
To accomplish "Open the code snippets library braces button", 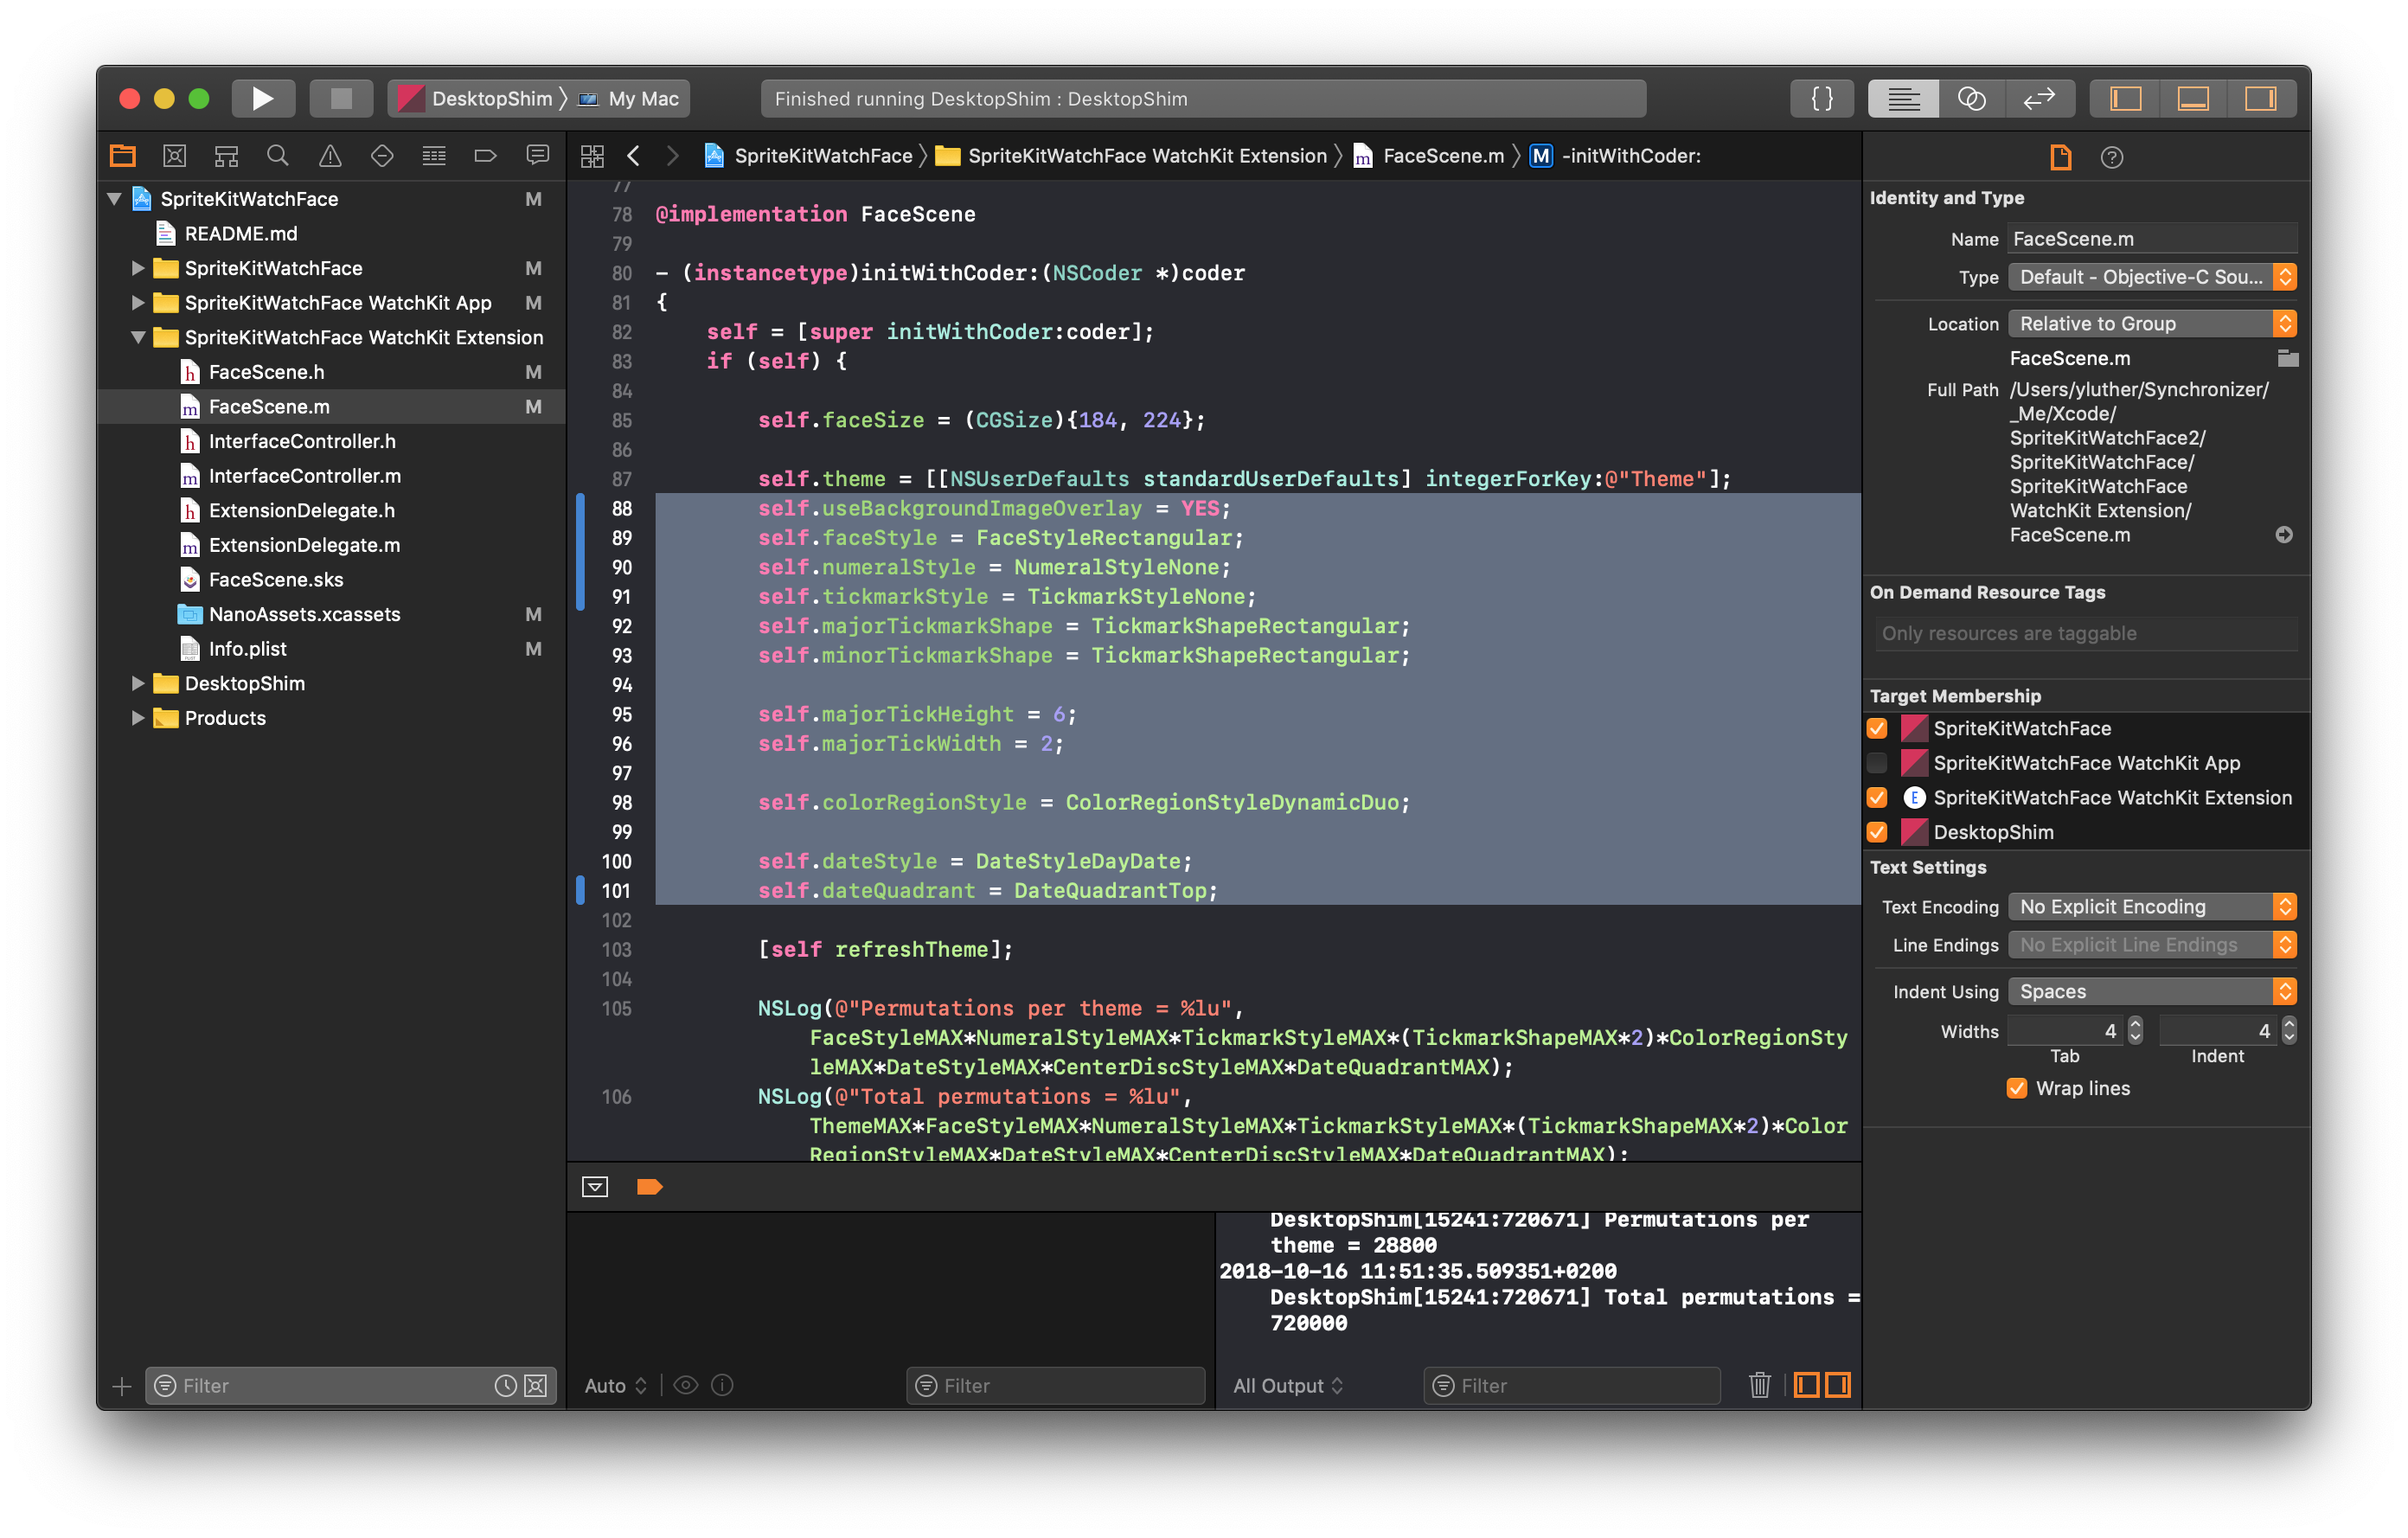I will coord(1822,98).
